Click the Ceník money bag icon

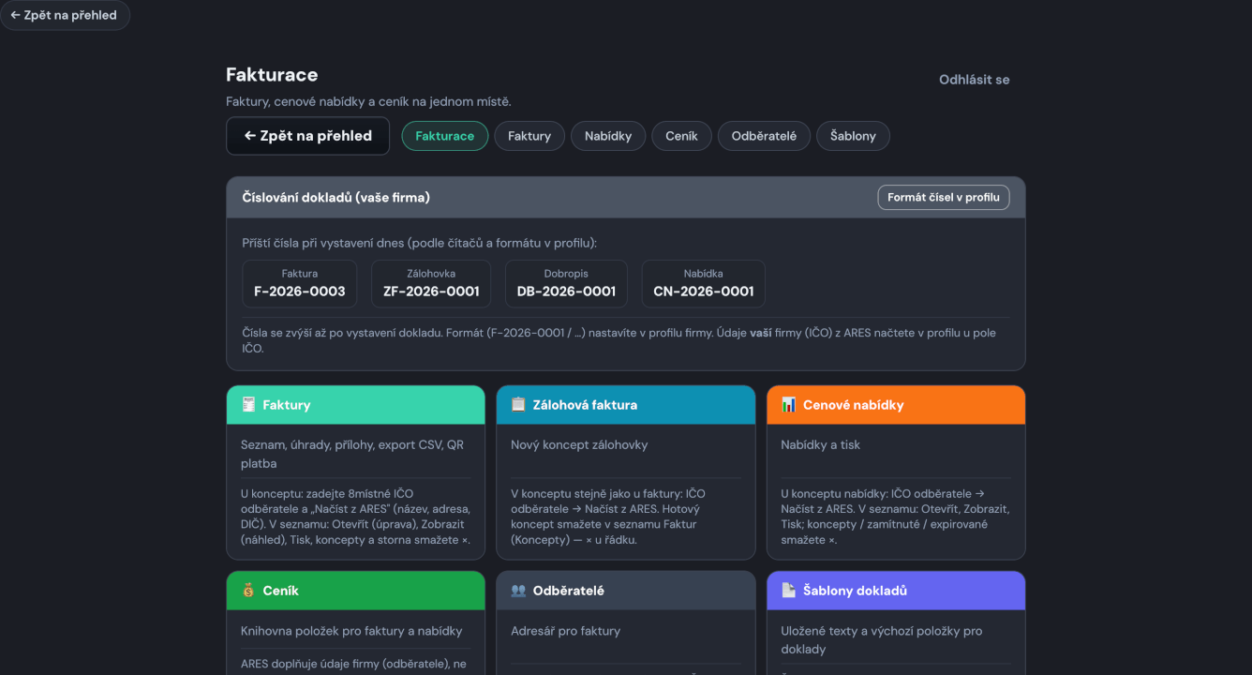248,591
